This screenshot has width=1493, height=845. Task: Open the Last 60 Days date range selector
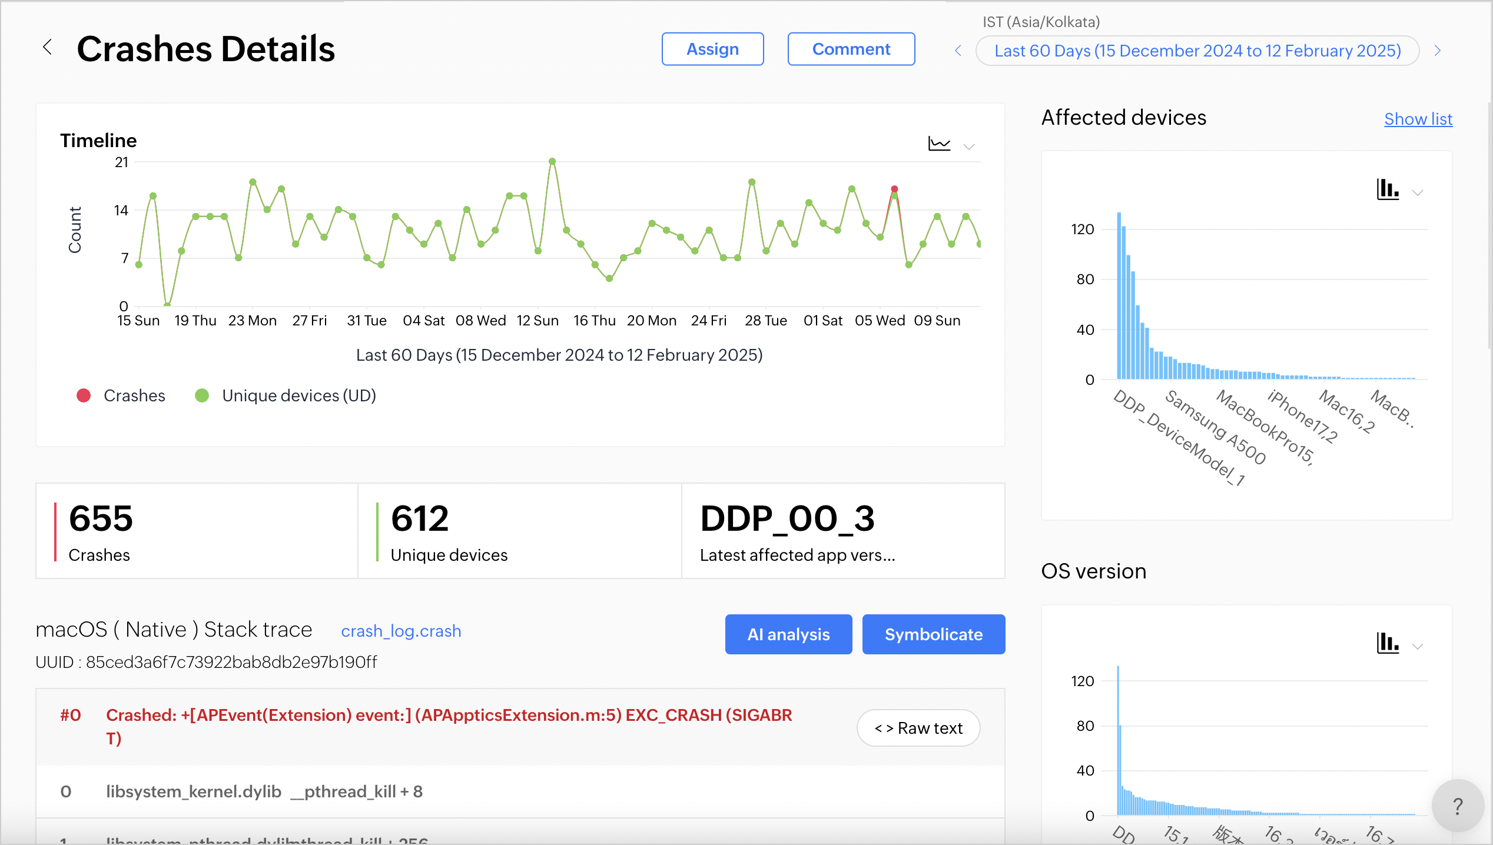[x=1197, y=51]
